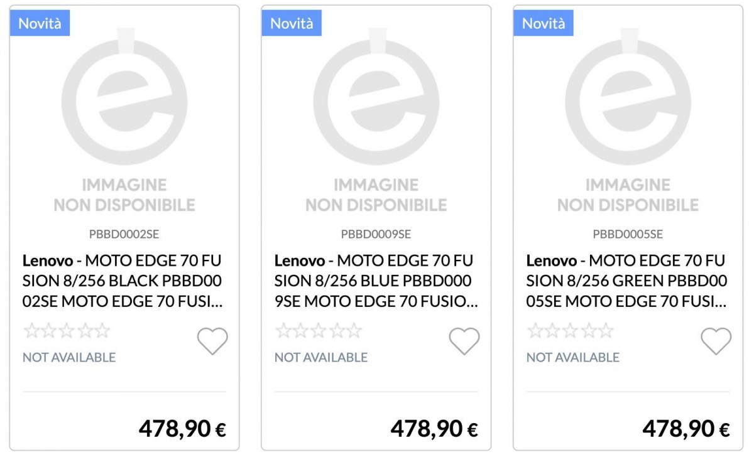The image size is (754, 457).
Task: Click product code PBBD0002SE
Action: [x=124, y=235]
